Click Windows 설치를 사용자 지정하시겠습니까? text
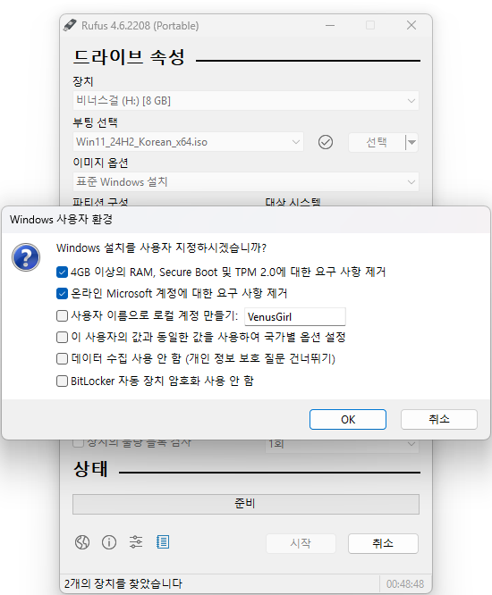 click(x=162, y=247)
